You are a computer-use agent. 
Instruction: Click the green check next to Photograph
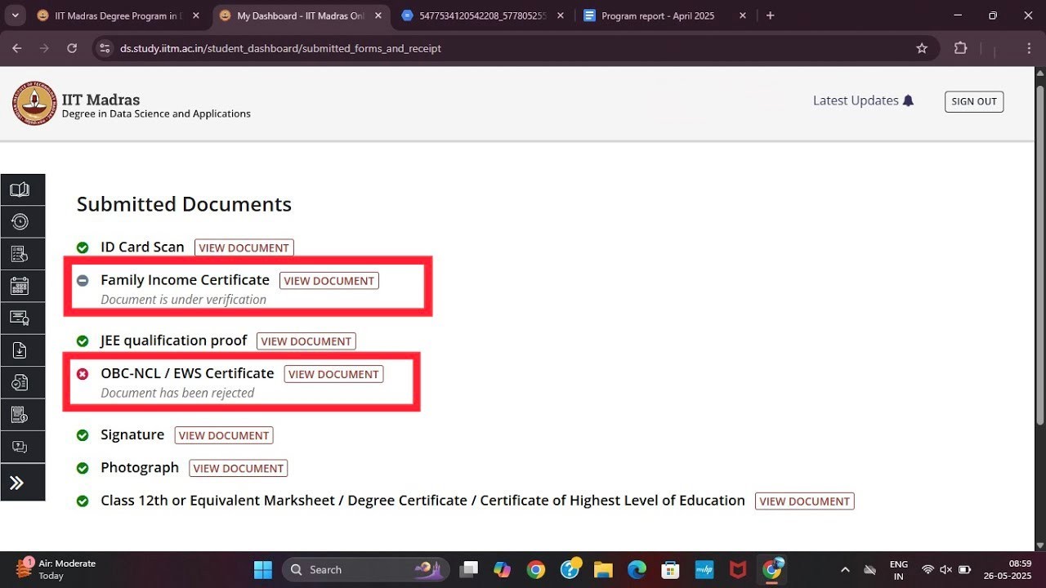[83, 468]
